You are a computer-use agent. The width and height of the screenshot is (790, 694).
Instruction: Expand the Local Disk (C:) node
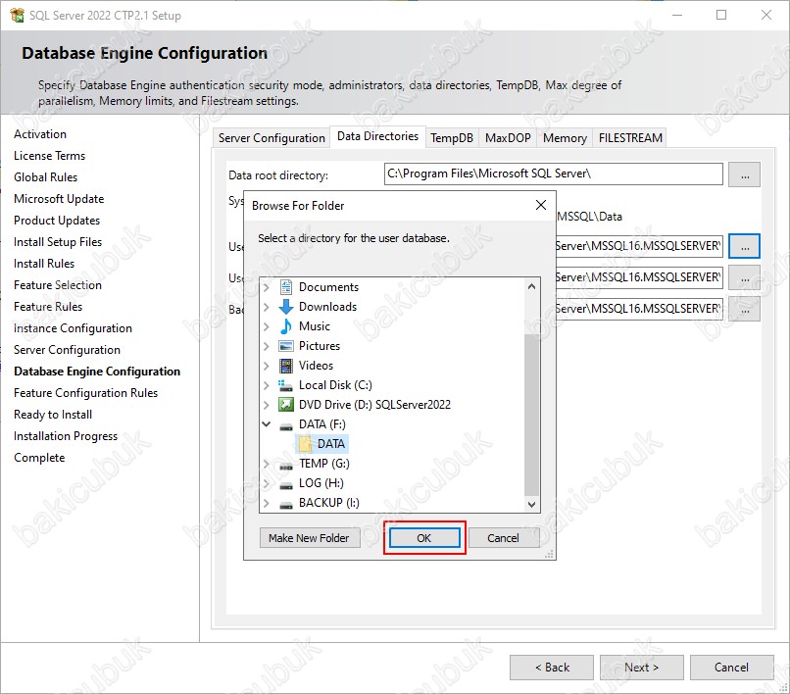click(266, 385)
